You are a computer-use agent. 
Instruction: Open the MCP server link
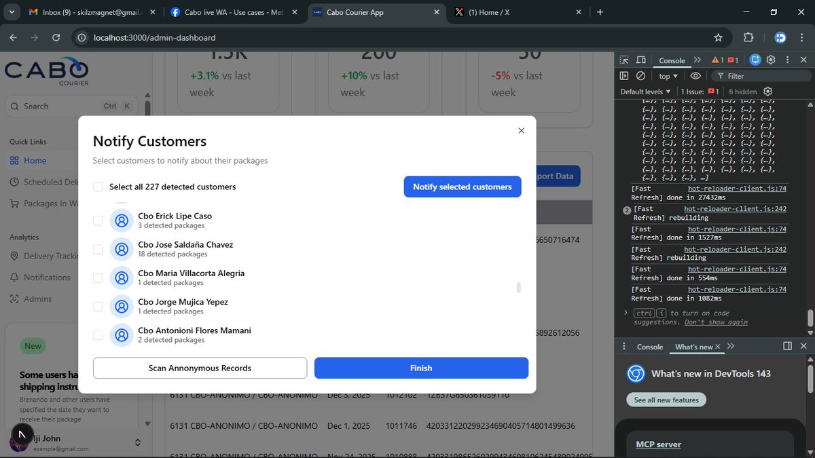(x=658, y=444)
